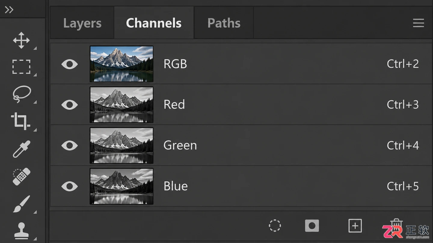Switch to the Layers tab
Image resolution: width=433 pixels, height=243 pixels.
(x=82, y=23)
